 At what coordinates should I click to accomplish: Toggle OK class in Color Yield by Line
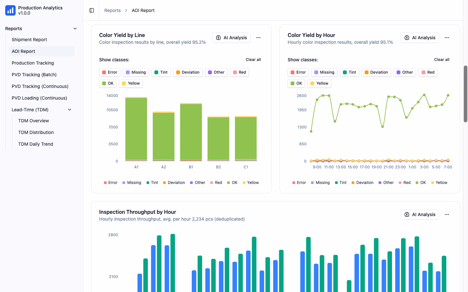pyautogui.click(x=108, y=83)
